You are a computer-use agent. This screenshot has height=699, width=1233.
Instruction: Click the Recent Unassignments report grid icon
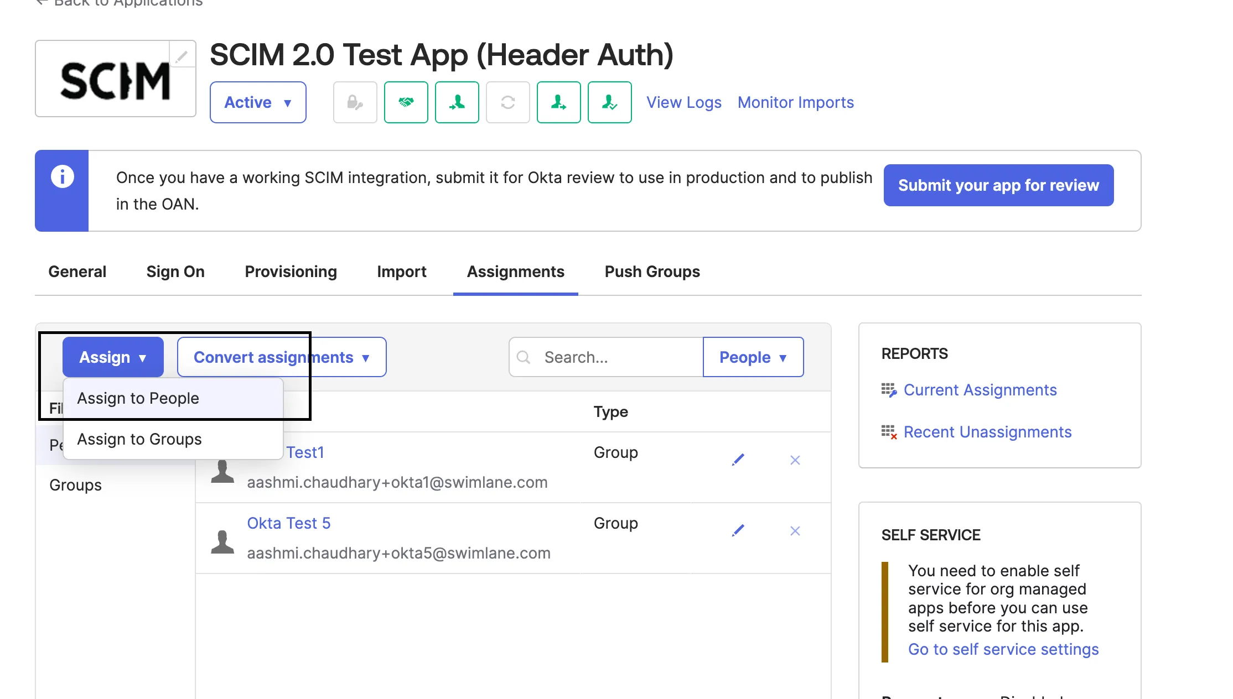[889, 432]
